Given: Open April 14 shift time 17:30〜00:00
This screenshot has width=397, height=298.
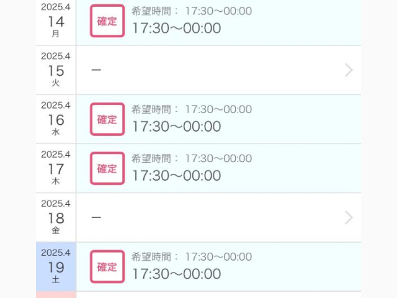Looking at the screenshot, I should click(x=176, y=28).
